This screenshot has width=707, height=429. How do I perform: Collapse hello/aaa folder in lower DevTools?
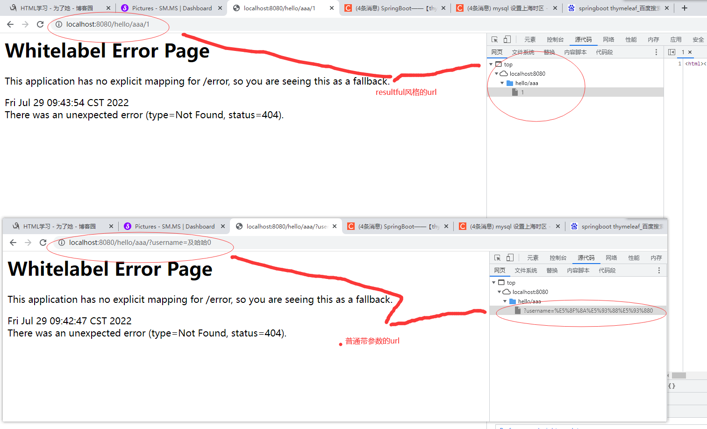point(505,301)
